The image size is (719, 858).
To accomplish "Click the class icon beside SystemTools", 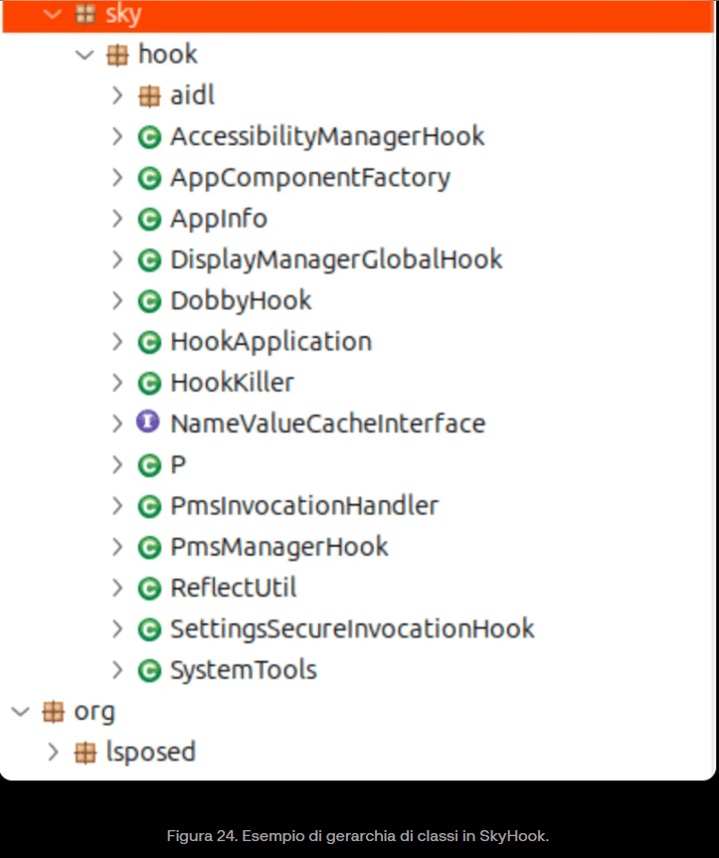I will (x=149, y=671).
